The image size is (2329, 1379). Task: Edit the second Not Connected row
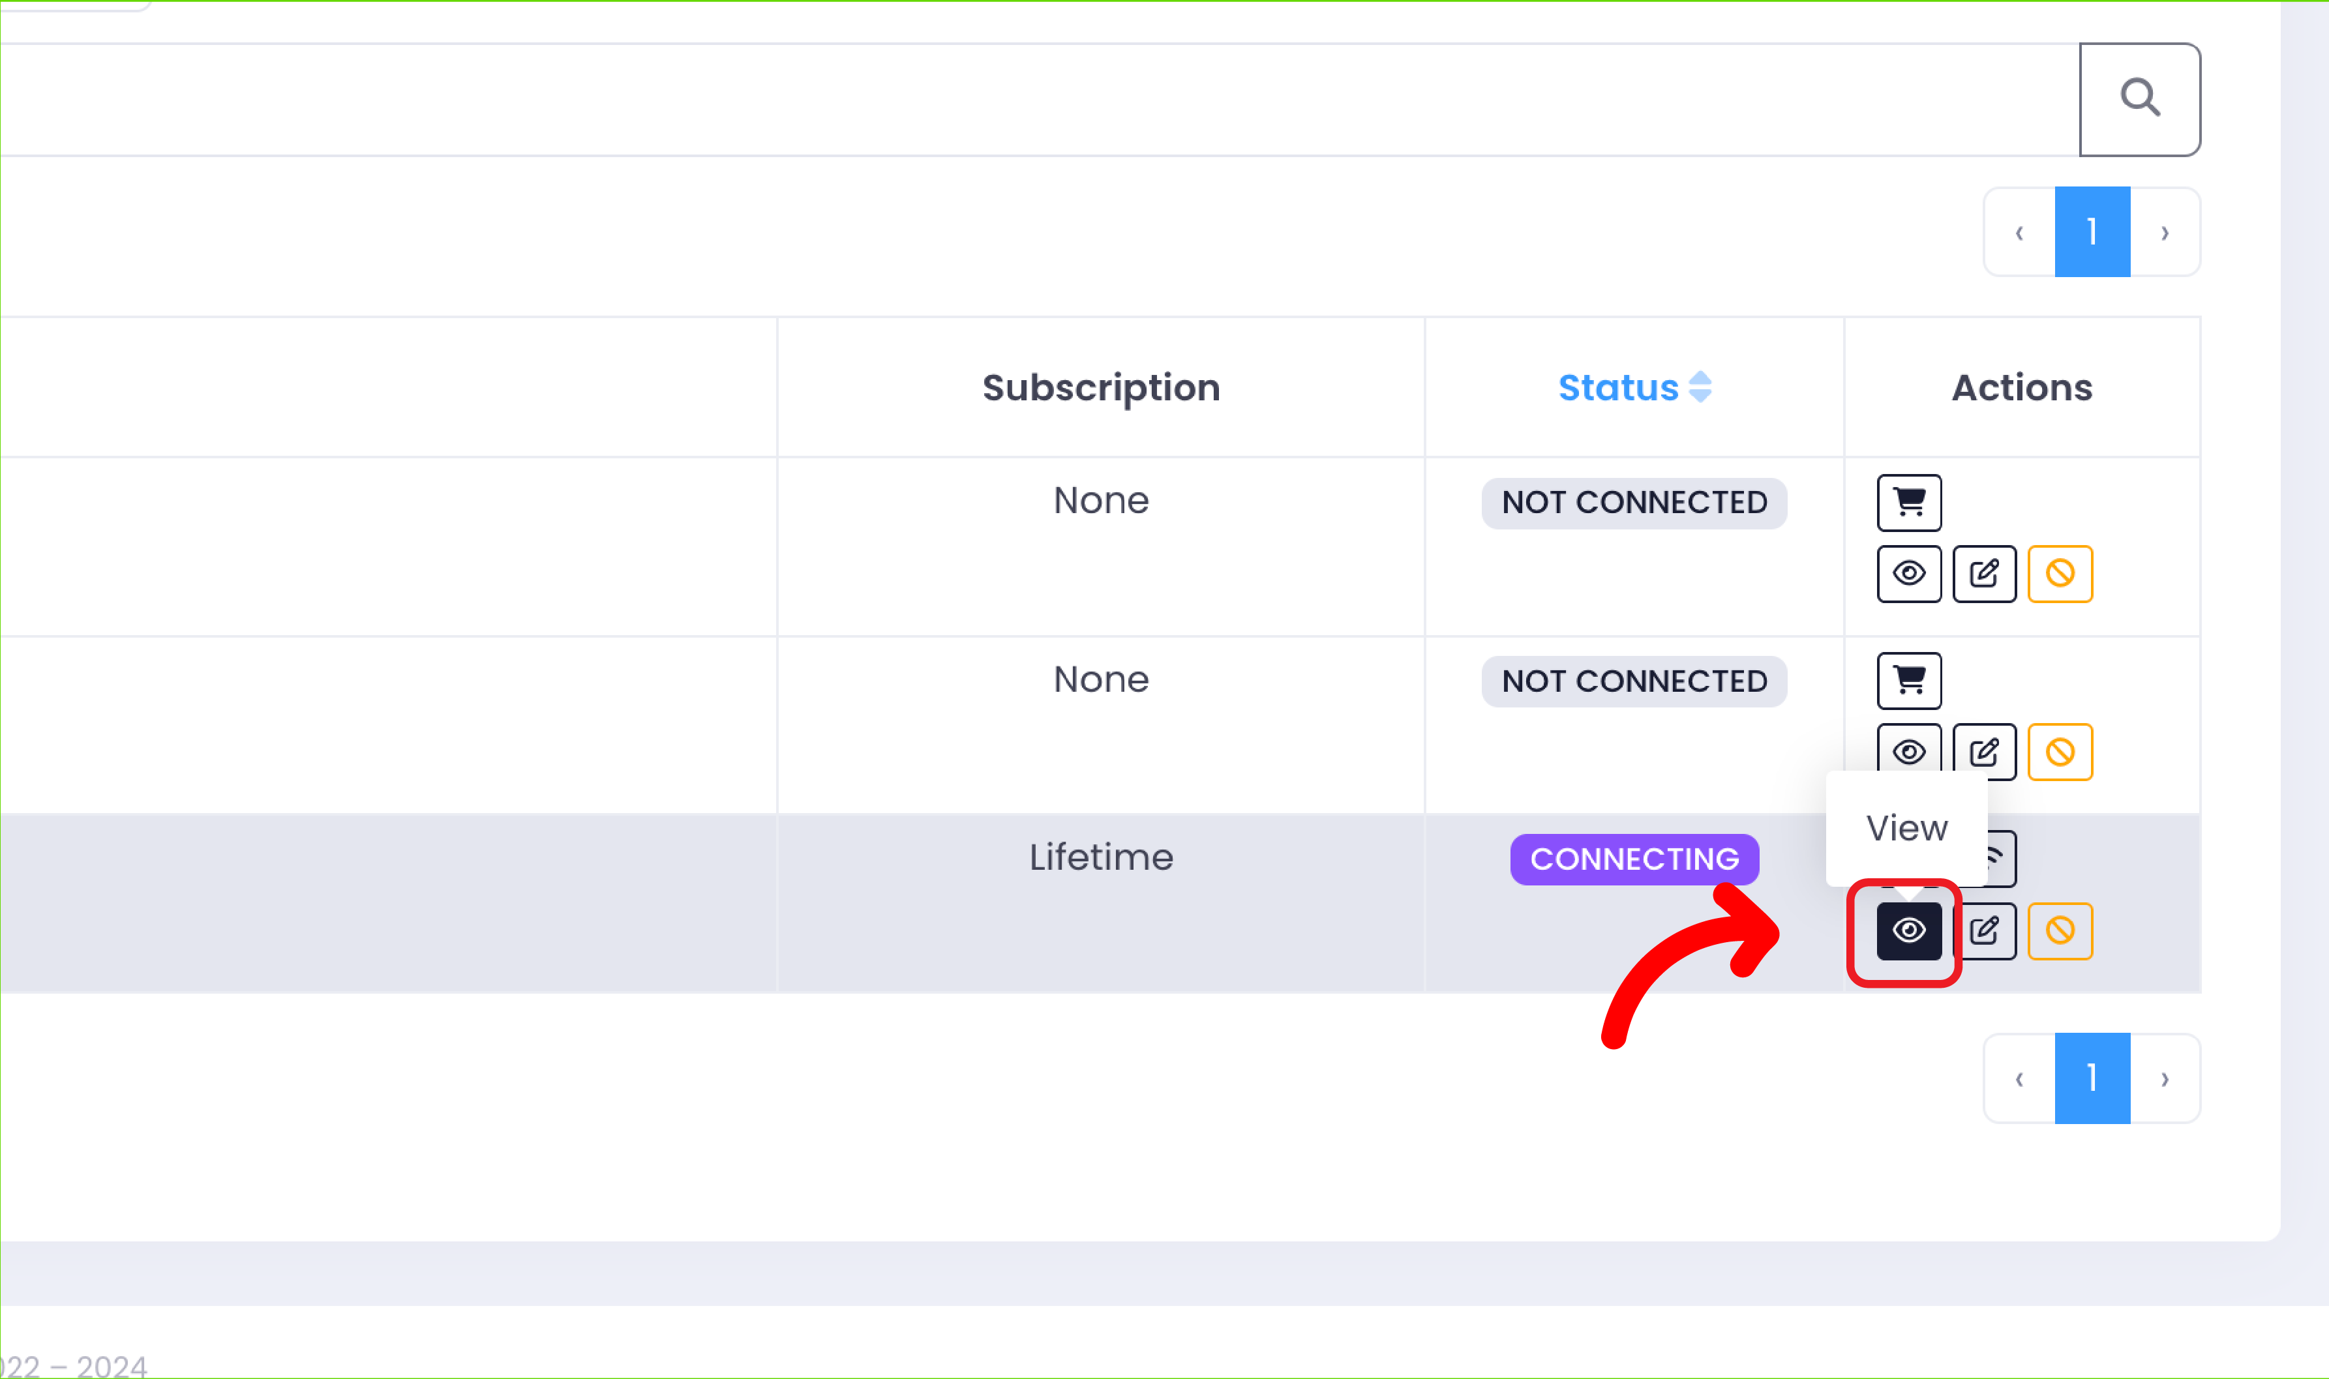pos(1983,751)
